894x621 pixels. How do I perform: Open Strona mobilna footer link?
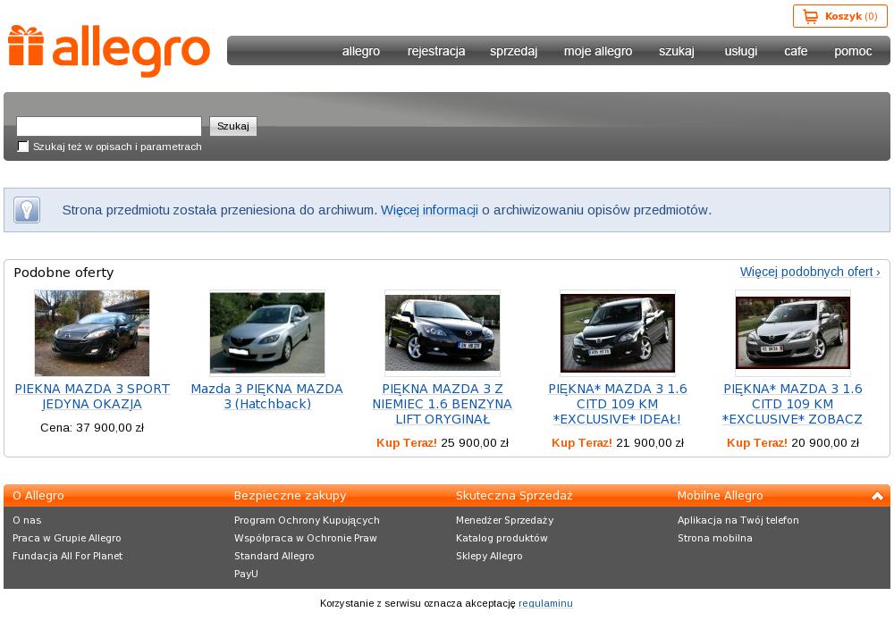pos(715,538)
